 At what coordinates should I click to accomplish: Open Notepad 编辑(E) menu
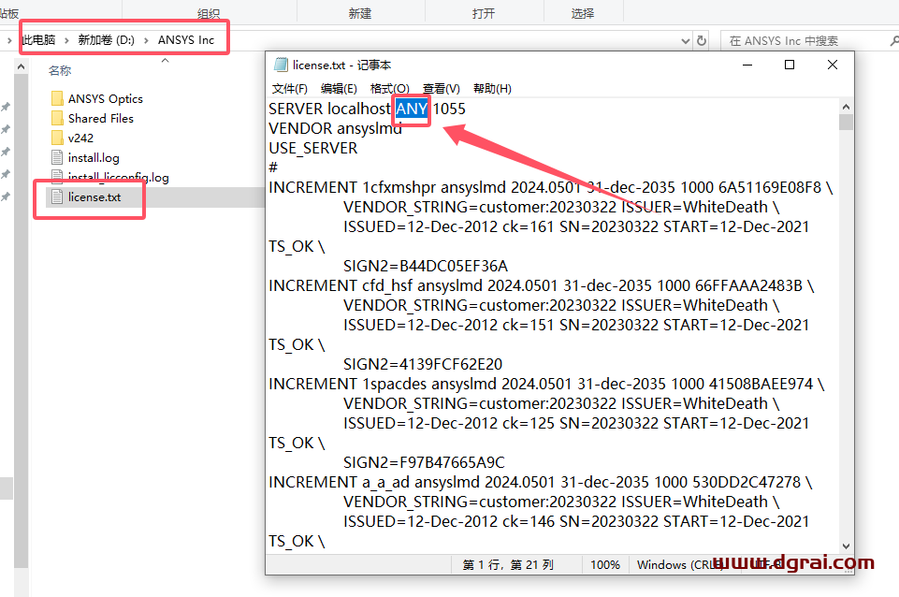pyautogui.click(x=339, y=88)
